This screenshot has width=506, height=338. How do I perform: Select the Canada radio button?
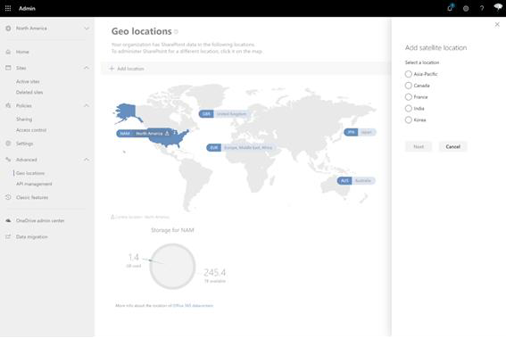408,86
